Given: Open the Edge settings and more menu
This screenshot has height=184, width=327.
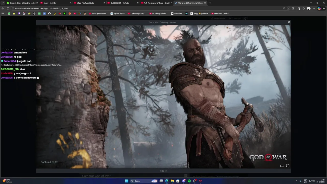Looking at the screenshot, I should 313,8.
